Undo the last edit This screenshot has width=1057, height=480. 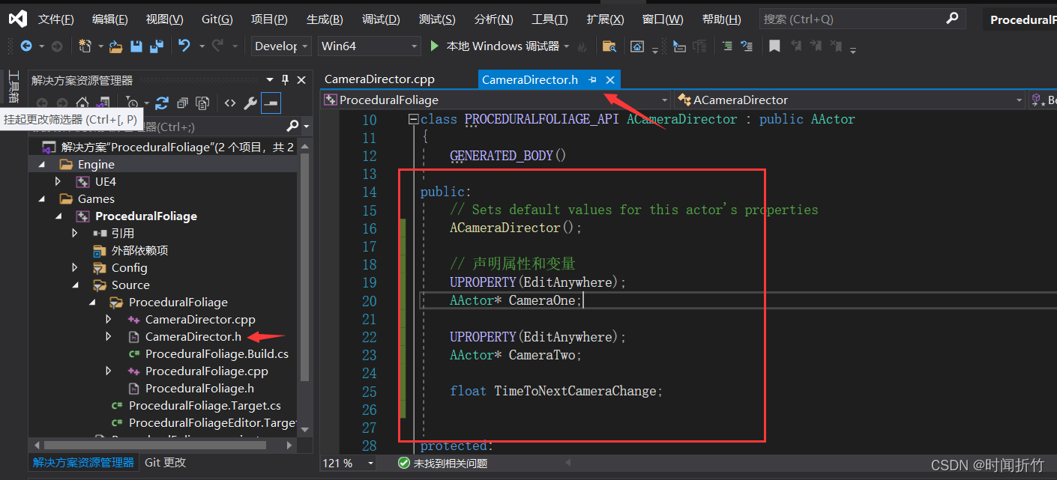(184, 46)
